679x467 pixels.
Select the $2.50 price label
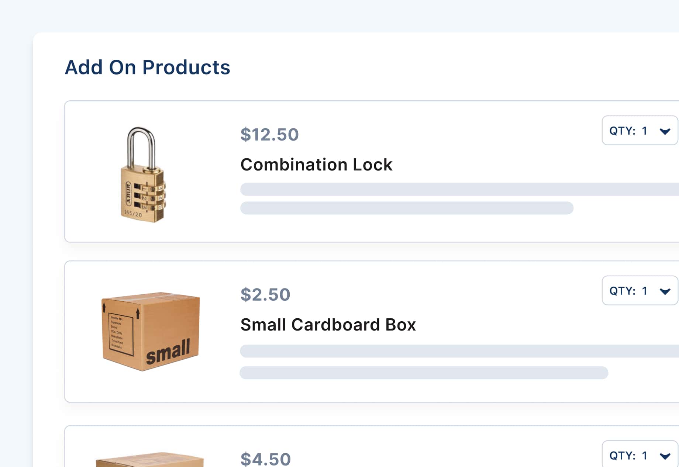coord(265,294)
